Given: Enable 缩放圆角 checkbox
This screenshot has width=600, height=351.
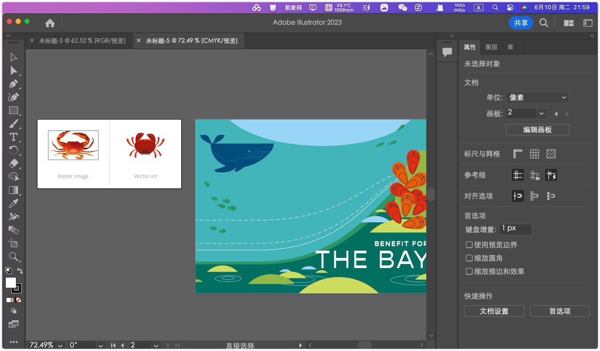Looking at the screenshot, I should (x=469, y=258).
